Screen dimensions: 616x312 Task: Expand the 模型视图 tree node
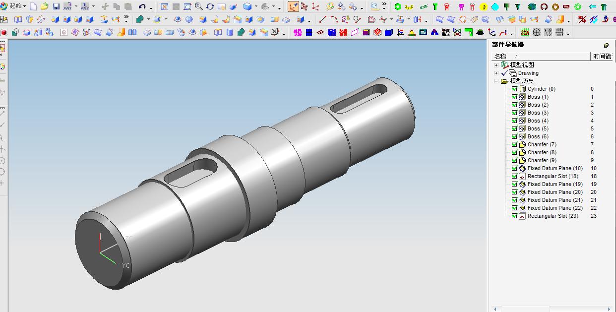coord(496,65)
